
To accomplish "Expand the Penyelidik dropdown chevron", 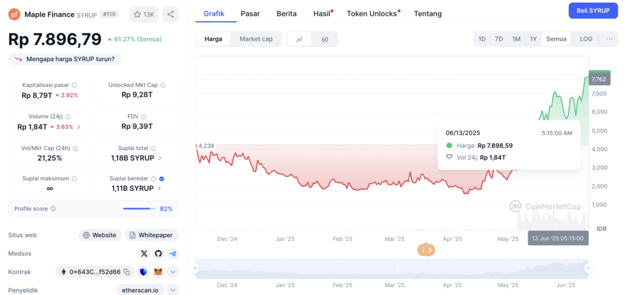I will pyautogui.click(x=172, y=290).
